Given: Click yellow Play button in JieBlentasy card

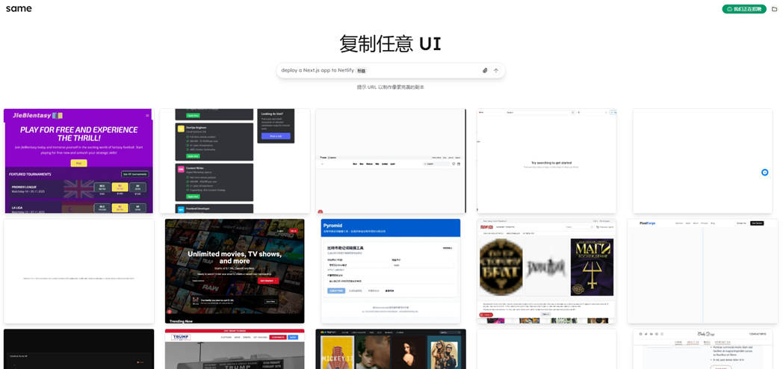Looking at the screenshot, I should 78,163.
